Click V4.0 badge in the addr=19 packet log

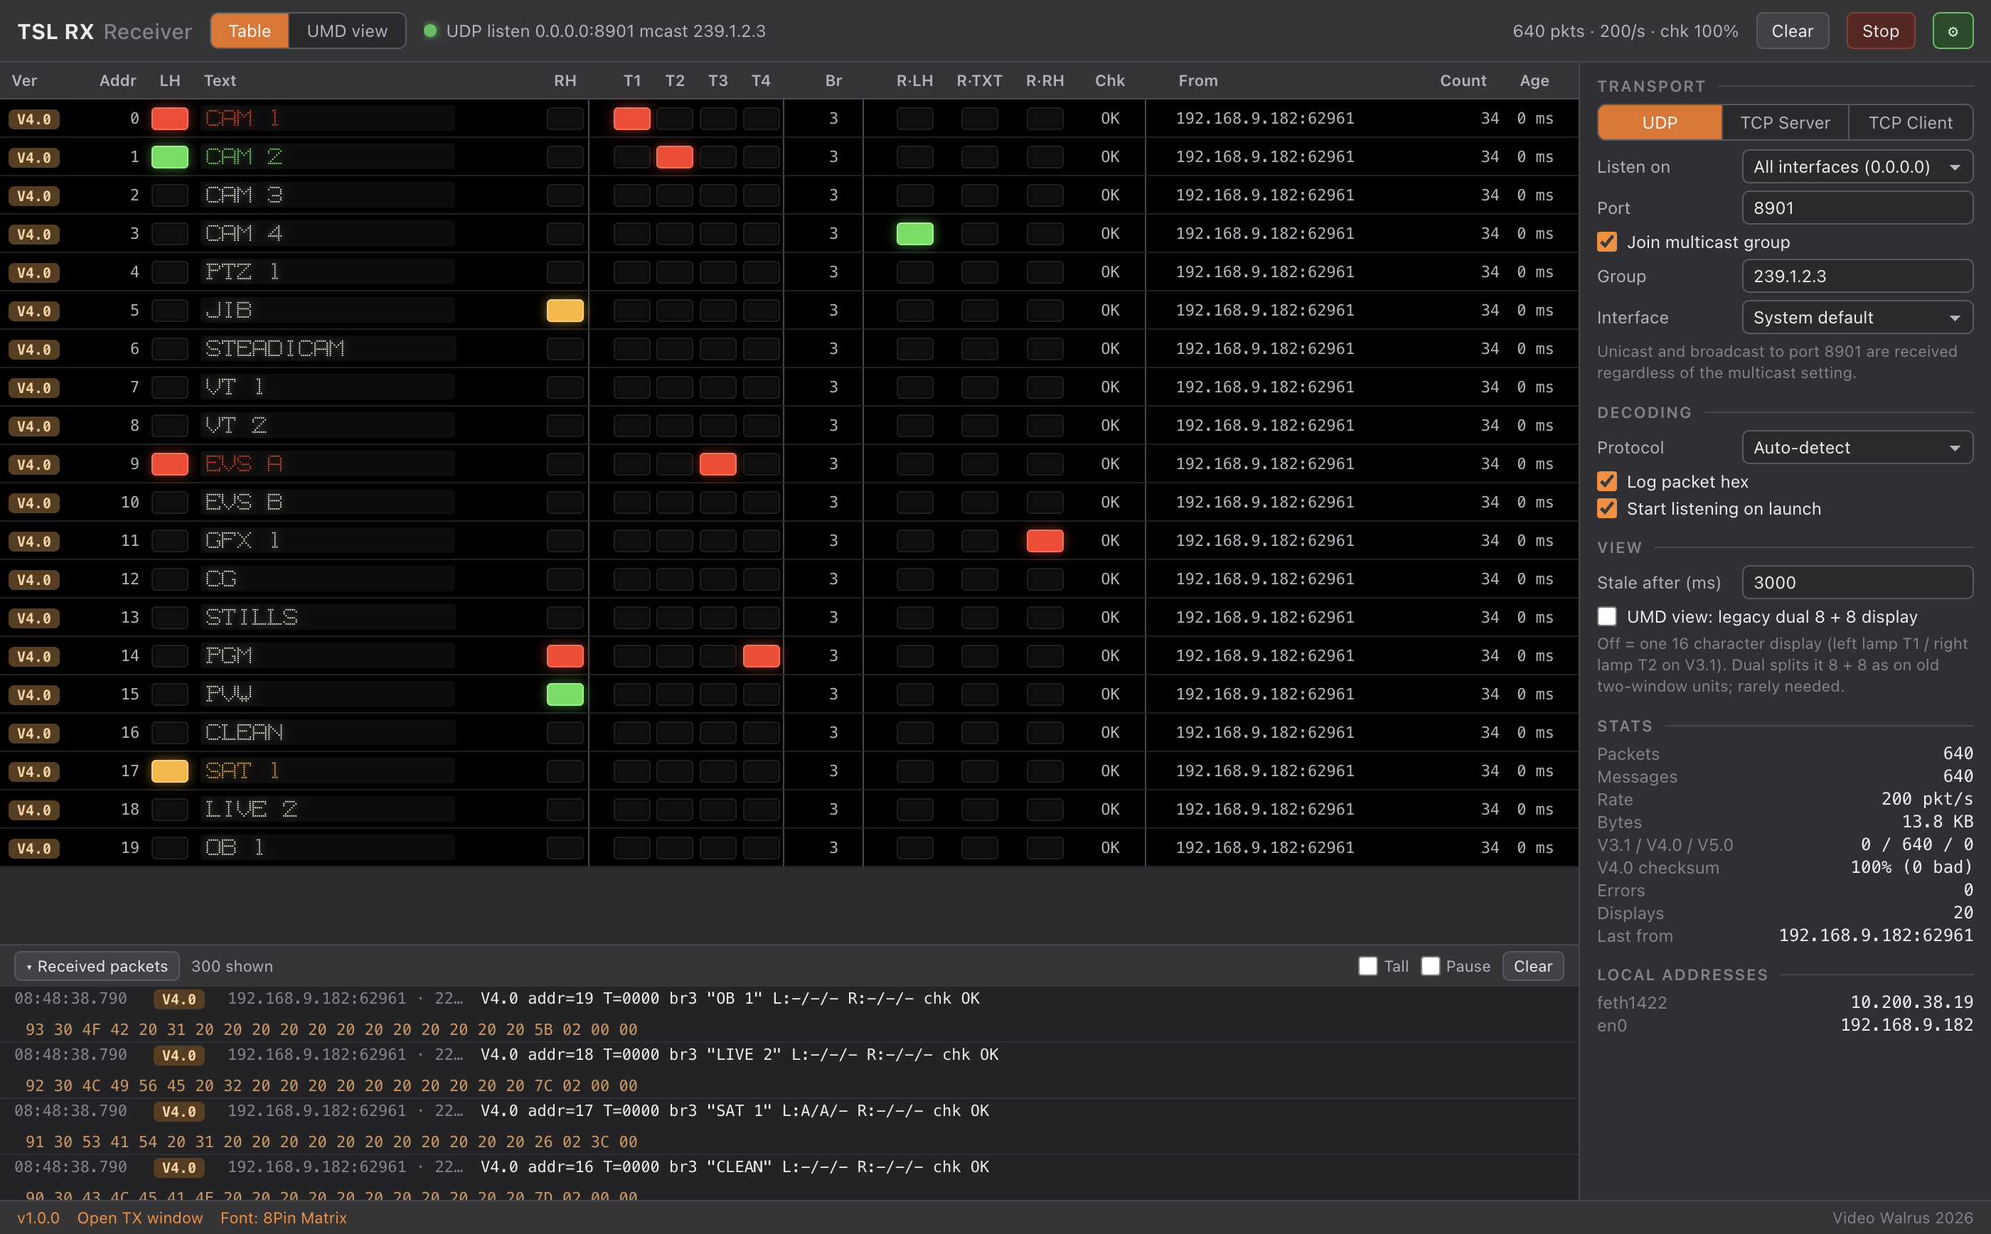178,999
